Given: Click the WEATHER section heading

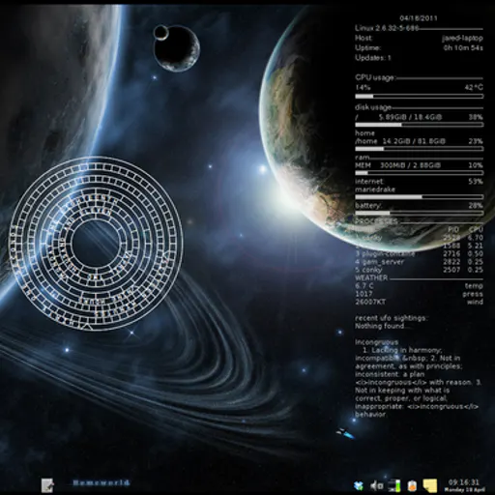Looking at the screenshot, I should [371, 277].
